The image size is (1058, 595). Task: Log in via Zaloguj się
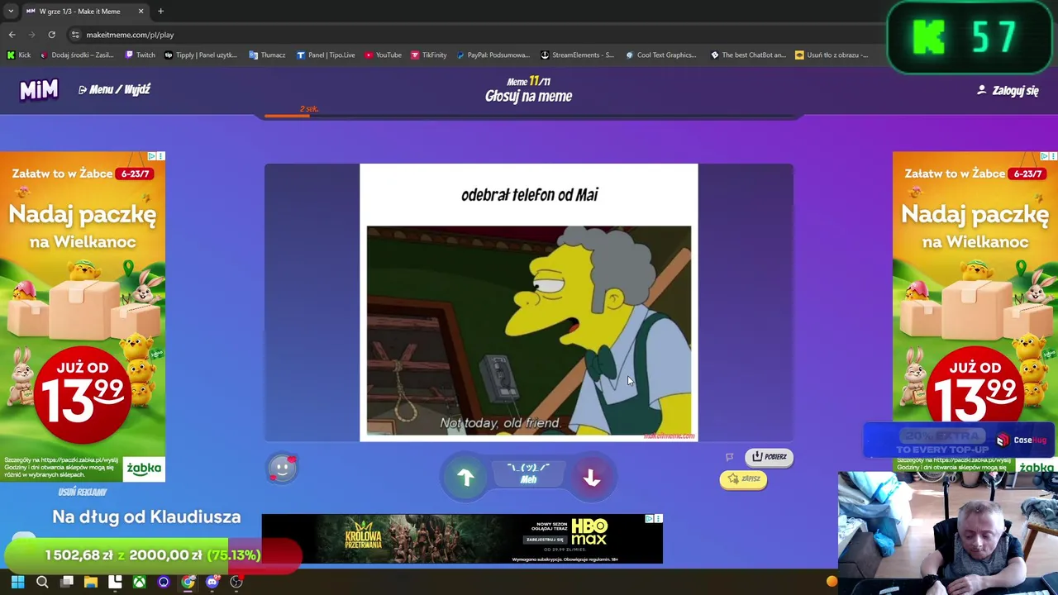click(1008, 90)
